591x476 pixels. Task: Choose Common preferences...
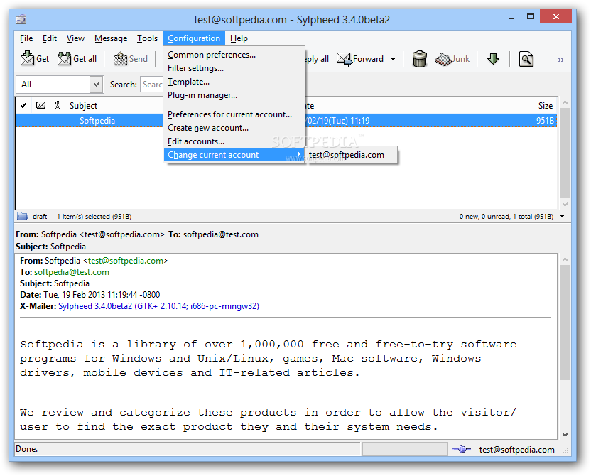[234, 55]
